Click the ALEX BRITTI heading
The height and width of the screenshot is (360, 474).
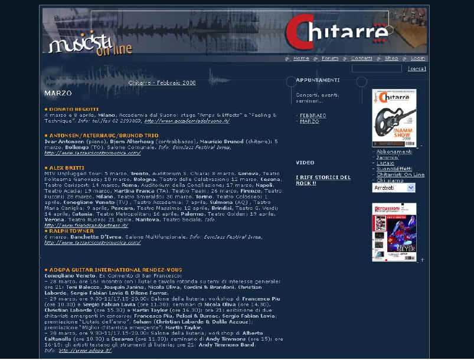[67, 168]
